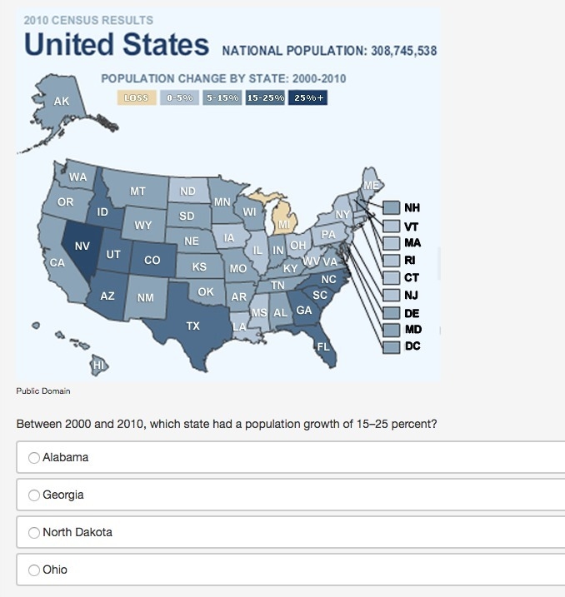The width and height of the screenshot is (565, 597).
Task: Click the 25%+ legend swatch
Action: [x=307, y=98]
